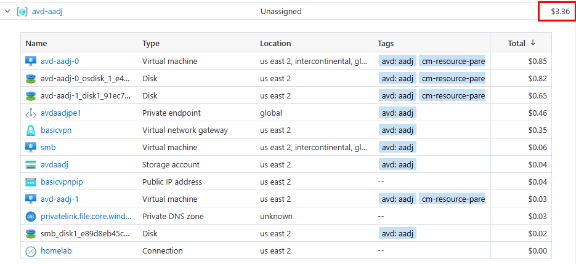Click the avdaadj storage account icon
This screenshot has height=264, width=576.
31,164
